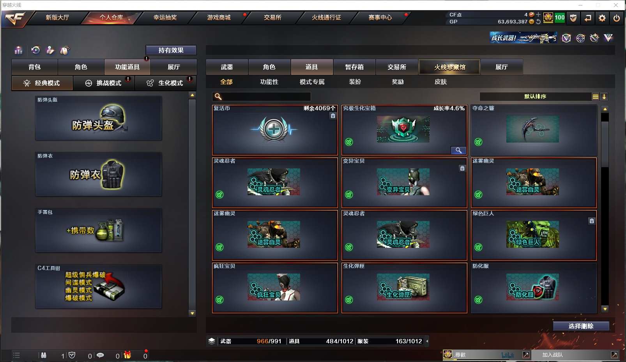The height and width of the screenshot is (362, 626).
Task: Toggle 经典模式 mode filter
Action: 42,83
